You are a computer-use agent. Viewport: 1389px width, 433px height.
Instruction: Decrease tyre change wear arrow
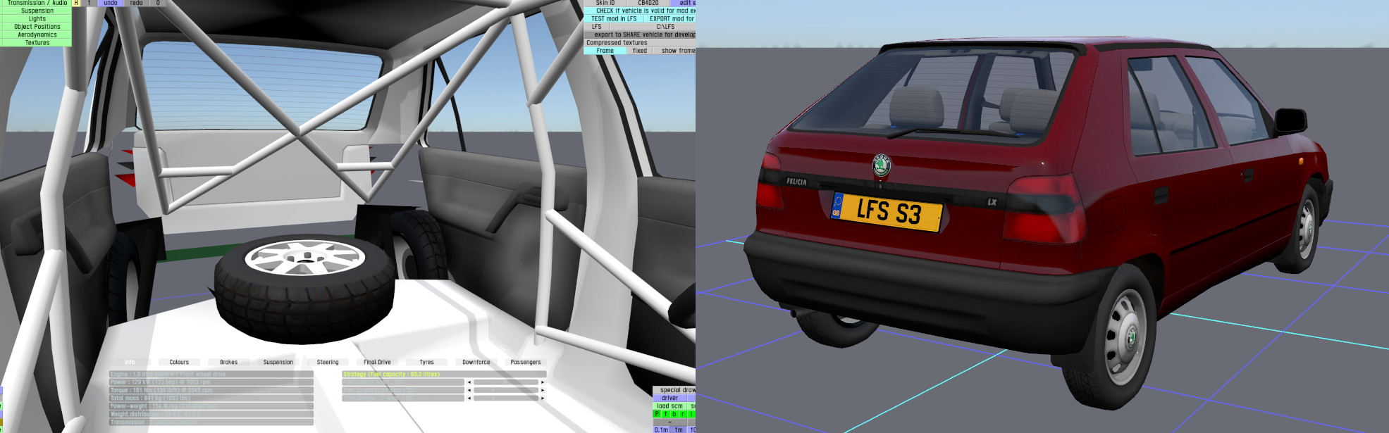469,398
